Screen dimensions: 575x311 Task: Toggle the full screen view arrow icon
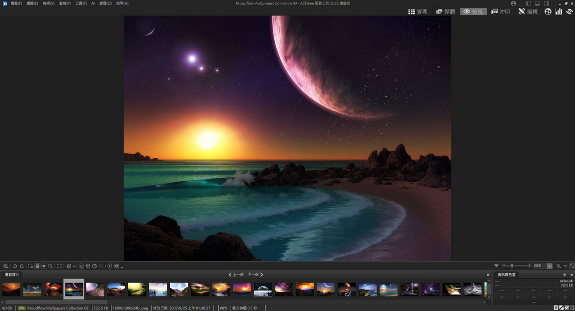572,266
